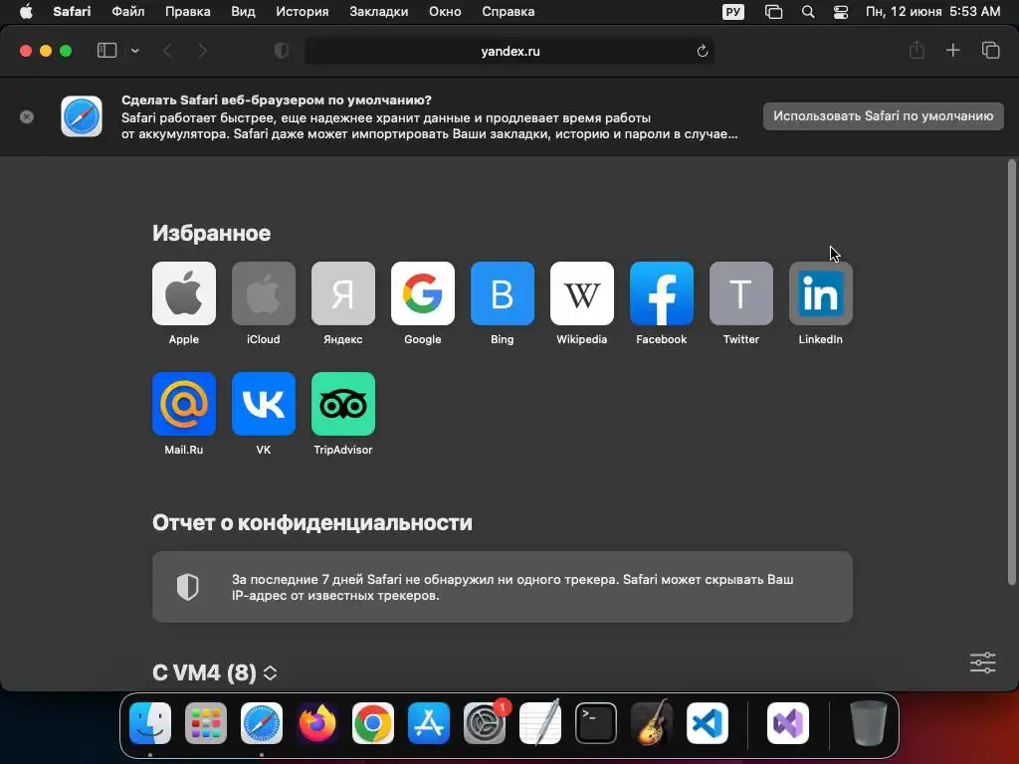1019x764 pixels.
Task: Open TextEdit from the Dock
Action: point(540,723)
